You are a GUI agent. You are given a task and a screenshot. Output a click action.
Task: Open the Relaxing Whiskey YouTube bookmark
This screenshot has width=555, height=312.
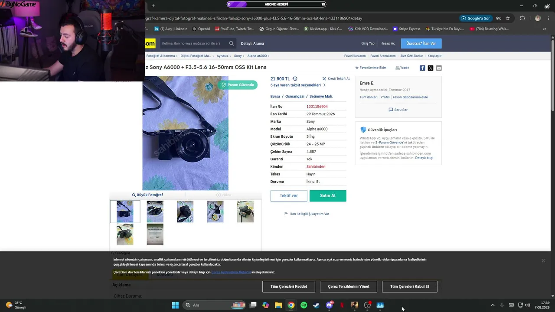pyautogui.click(x=490, y=29)
